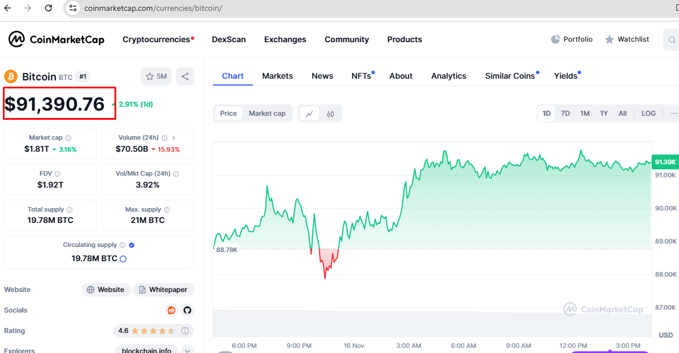Open the DexScan menu
This screenshot has height=353, width=679.
coord(228,39)
